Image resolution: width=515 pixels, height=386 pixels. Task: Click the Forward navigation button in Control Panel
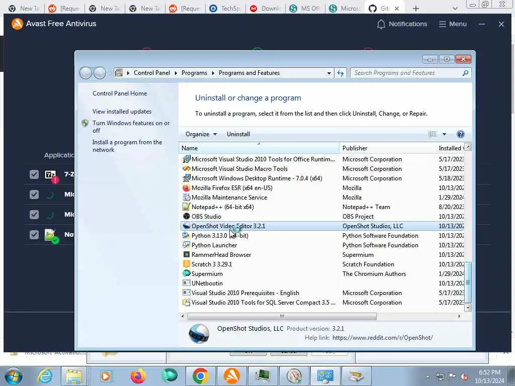pyautogui.click(x=100, y=73)
